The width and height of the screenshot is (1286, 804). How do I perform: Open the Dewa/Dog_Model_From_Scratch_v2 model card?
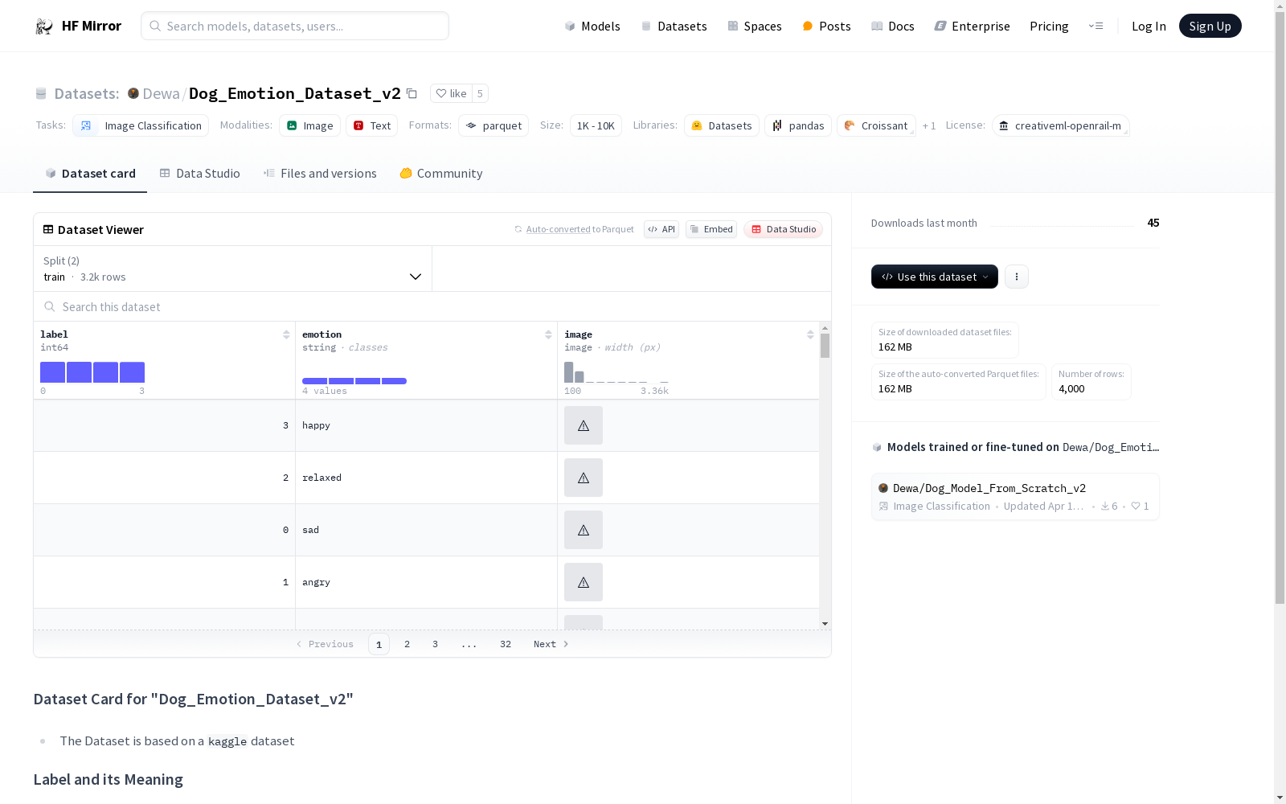[1015, 497]
